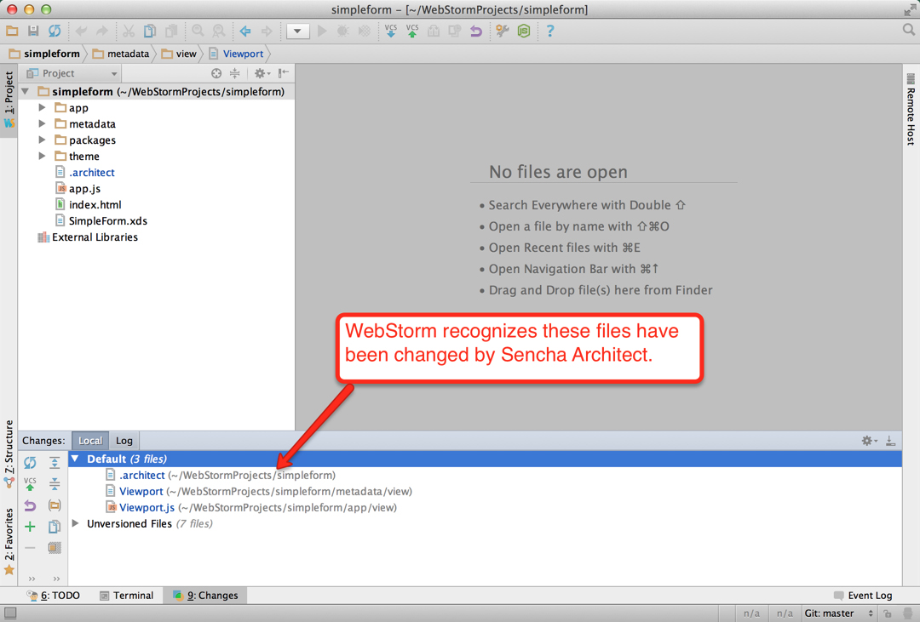Collapse the Default changelist

[x=75, y=459]
